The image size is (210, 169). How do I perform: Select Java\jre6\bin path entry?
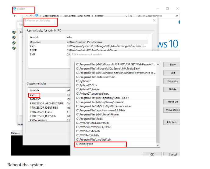click(x=116, y=140)
